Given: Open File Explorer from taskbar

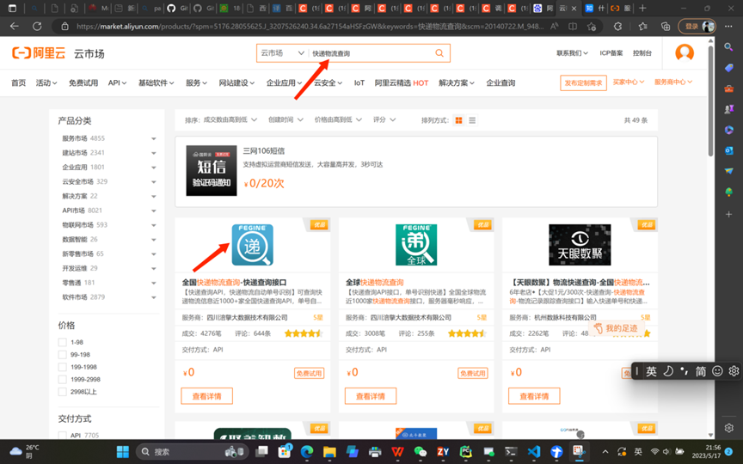Looking at the screenshot, I should tap(329, 452).
